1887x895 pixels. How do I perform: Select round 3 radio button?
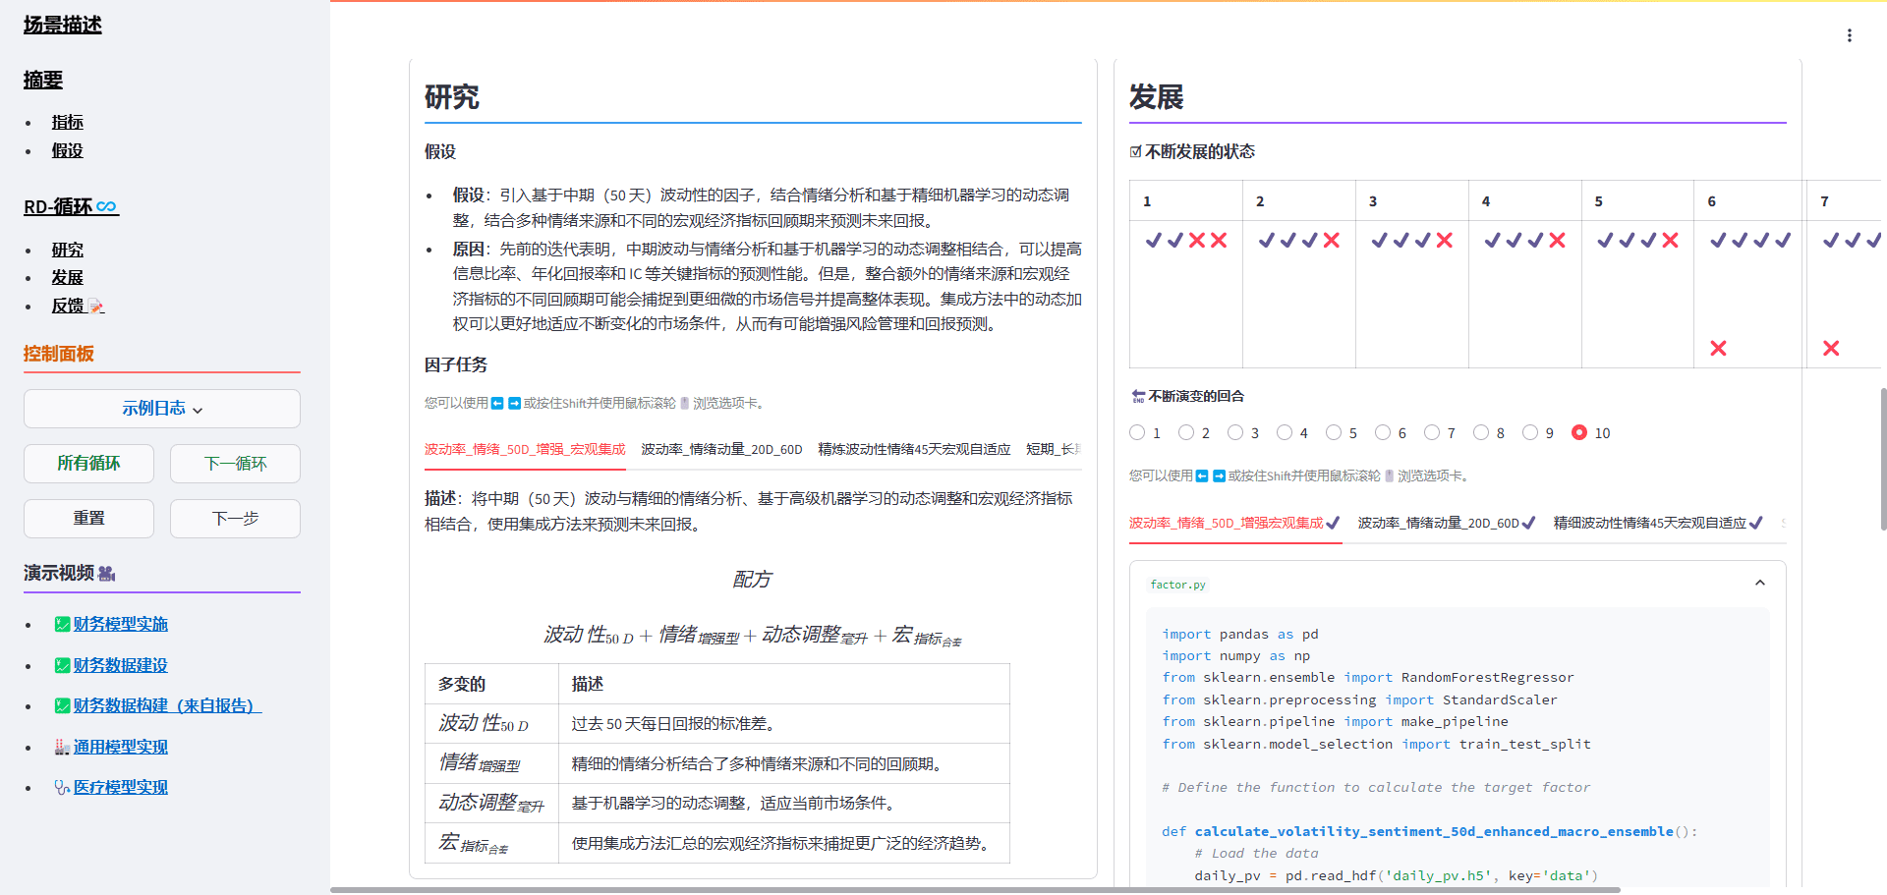(x=1235, y=432)
